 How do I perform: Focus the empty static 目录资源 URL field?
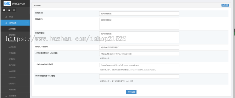click(x=139, y=76)
